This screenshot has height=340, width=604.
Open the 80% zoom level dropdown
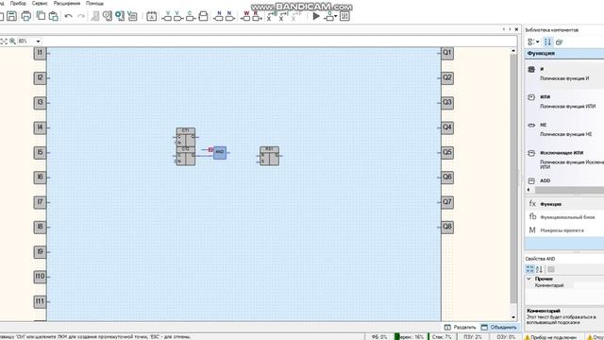coord(38,41)
